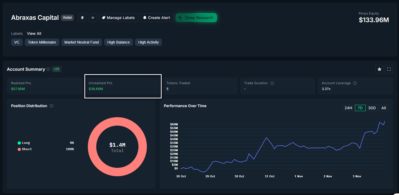Screen dimensions: 399x195
Task: Click the label tag icon in Manage Labels
Action: click(104, 18)
